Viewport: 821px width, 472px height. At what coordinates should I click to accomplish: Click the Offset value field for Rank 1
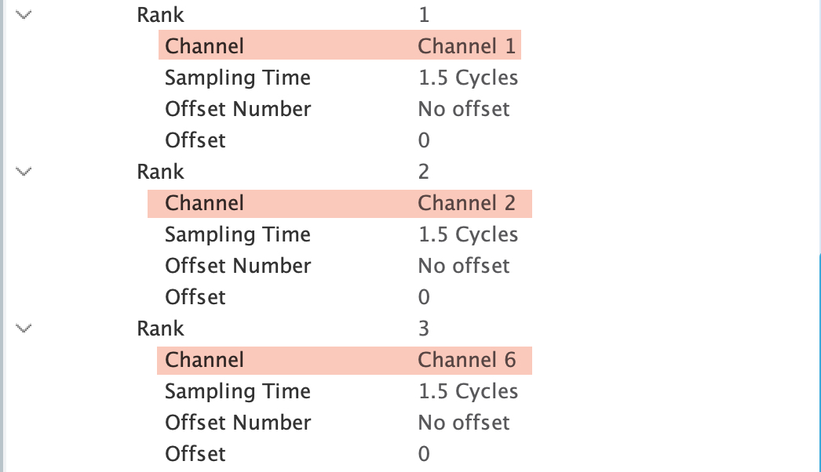[x=424, y=140]
